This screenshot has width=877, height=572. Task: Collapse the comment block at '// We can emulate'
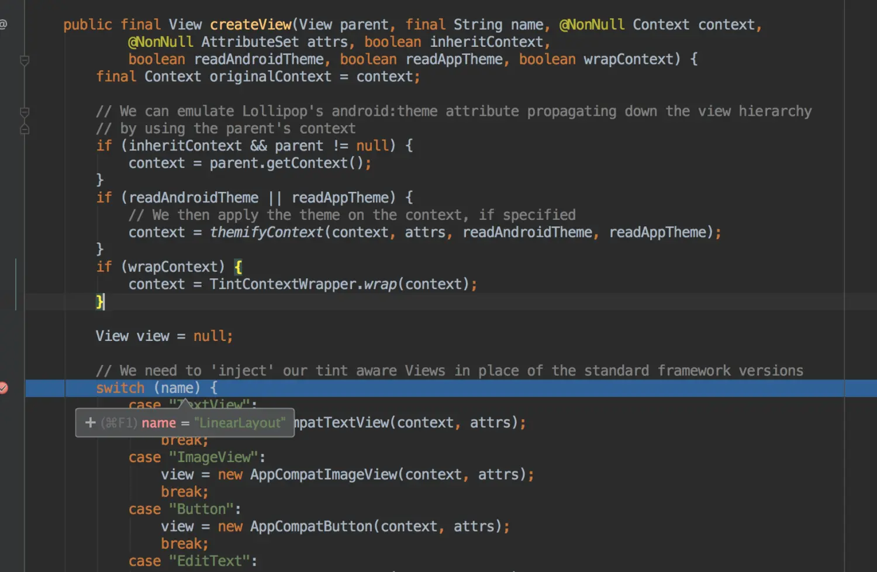25,111
